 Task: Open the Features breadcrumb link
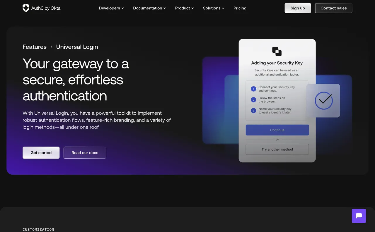[34, 47]
